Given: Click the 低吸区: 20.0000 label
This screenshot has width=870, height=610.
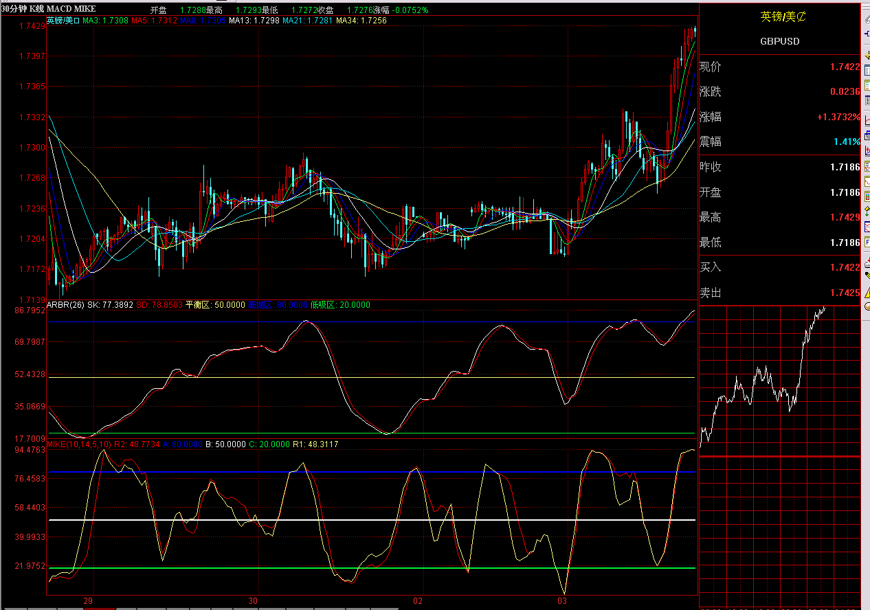Looking at the screenshot, I should (x=340, y=305).
